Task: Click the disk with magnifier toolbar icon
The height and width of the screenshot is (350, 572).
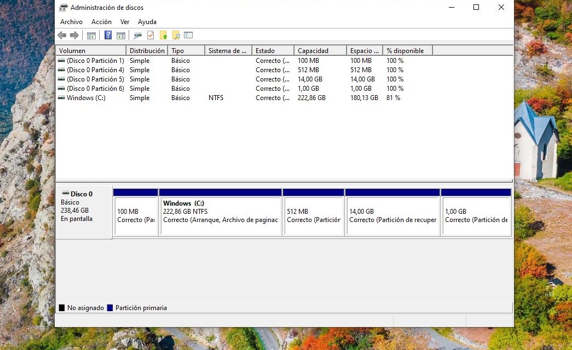Action: click(137, 36)
